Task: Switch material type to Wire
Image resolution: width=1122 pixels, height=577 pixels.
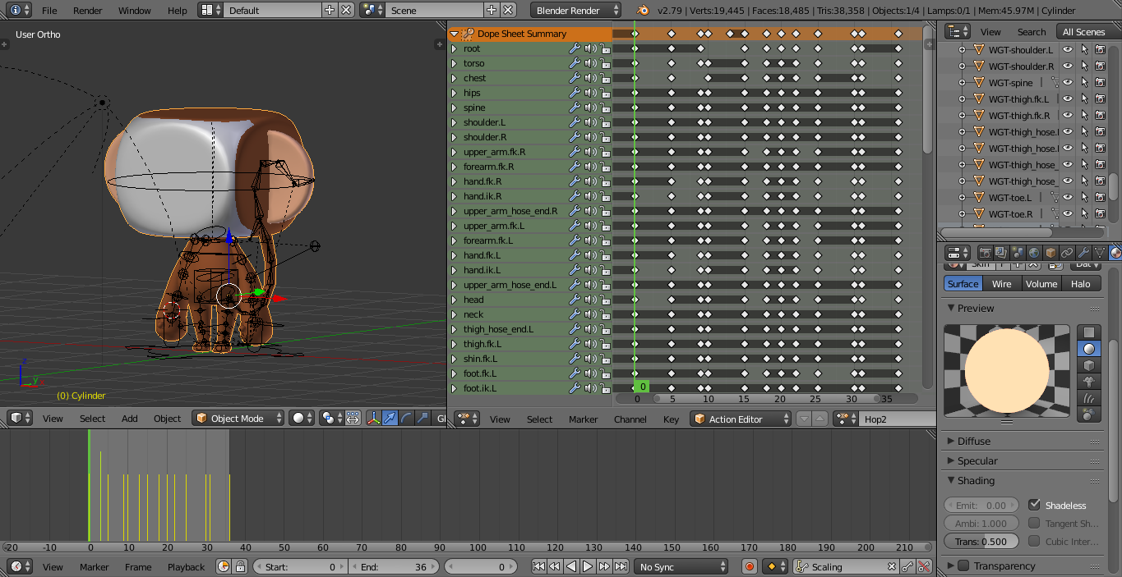Action: pos(1002,284)
